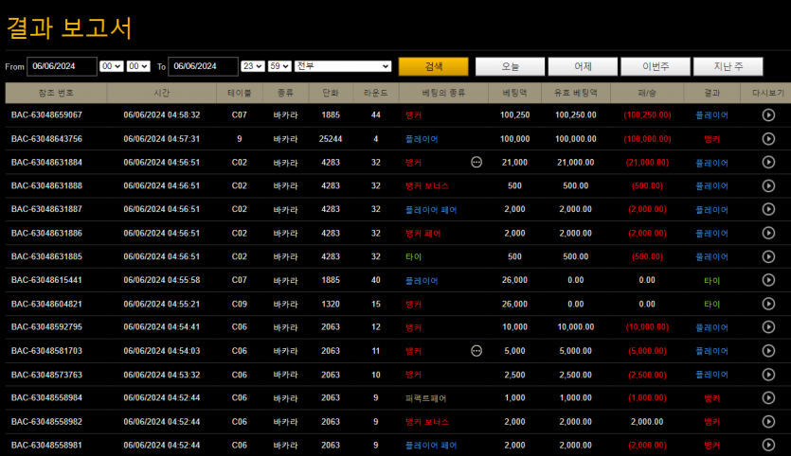Click the 뱅커 페어 bet type

tap(422, 234)
